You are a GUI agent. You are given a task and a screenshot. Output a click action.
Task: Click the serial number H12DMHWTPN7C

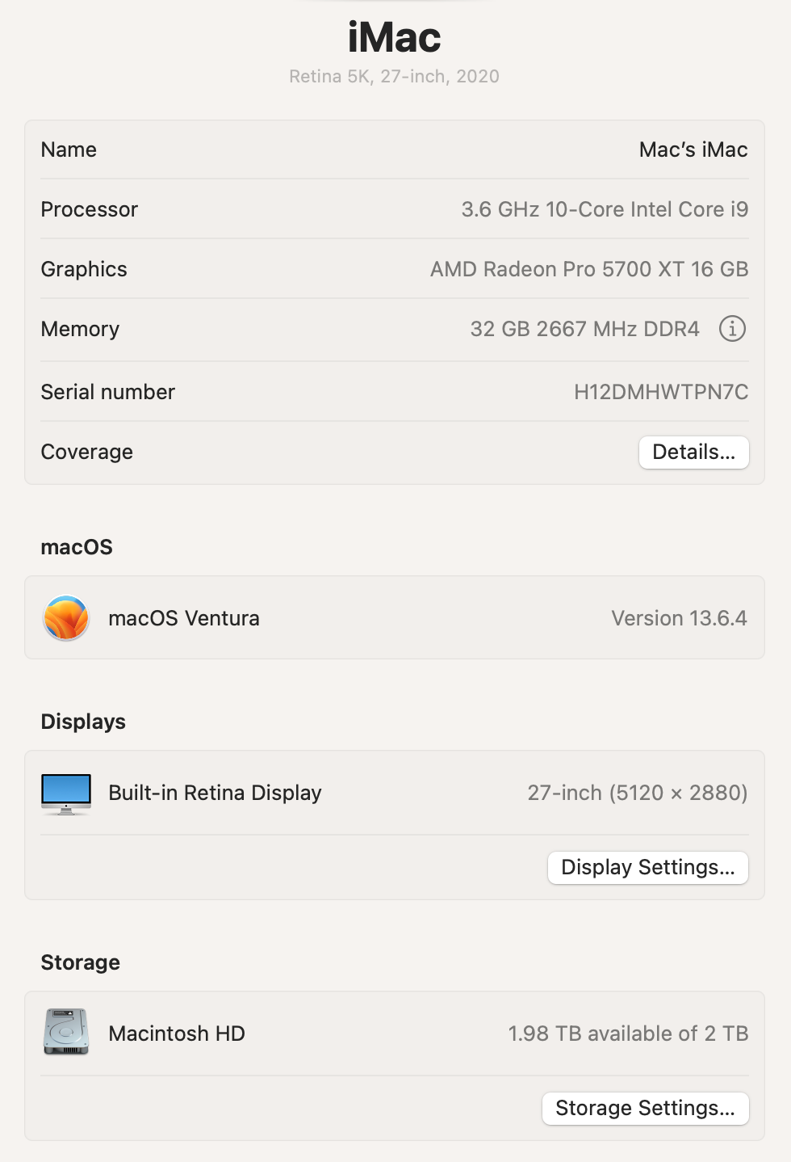660,393
